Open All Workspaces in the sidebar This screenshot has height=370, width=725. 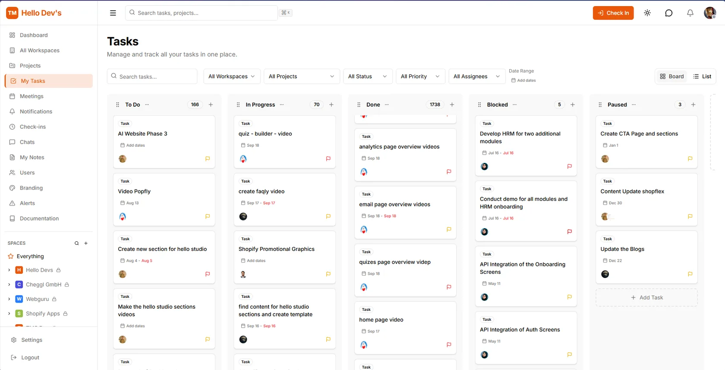coord(49,51)
